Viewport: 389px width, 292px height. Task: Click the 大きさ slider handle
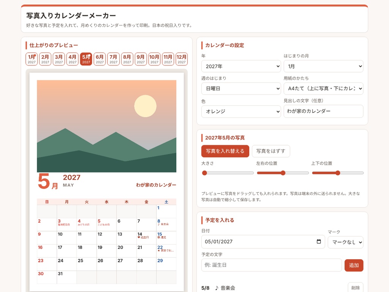(204, 173)
